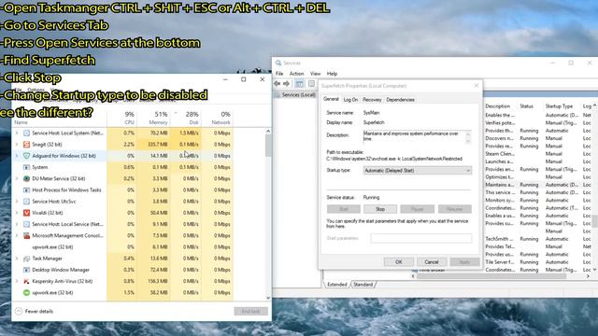Switch to the Standard view tab
598x336 pixels.
tap(363, 285)
